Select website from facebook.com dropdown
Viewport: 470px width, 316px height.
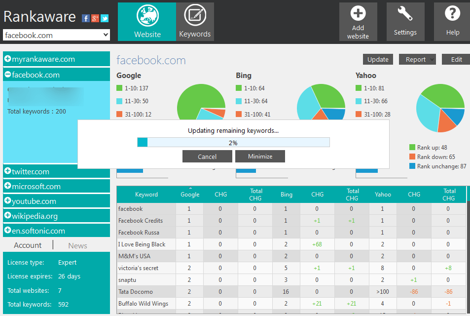coord(56,35)
